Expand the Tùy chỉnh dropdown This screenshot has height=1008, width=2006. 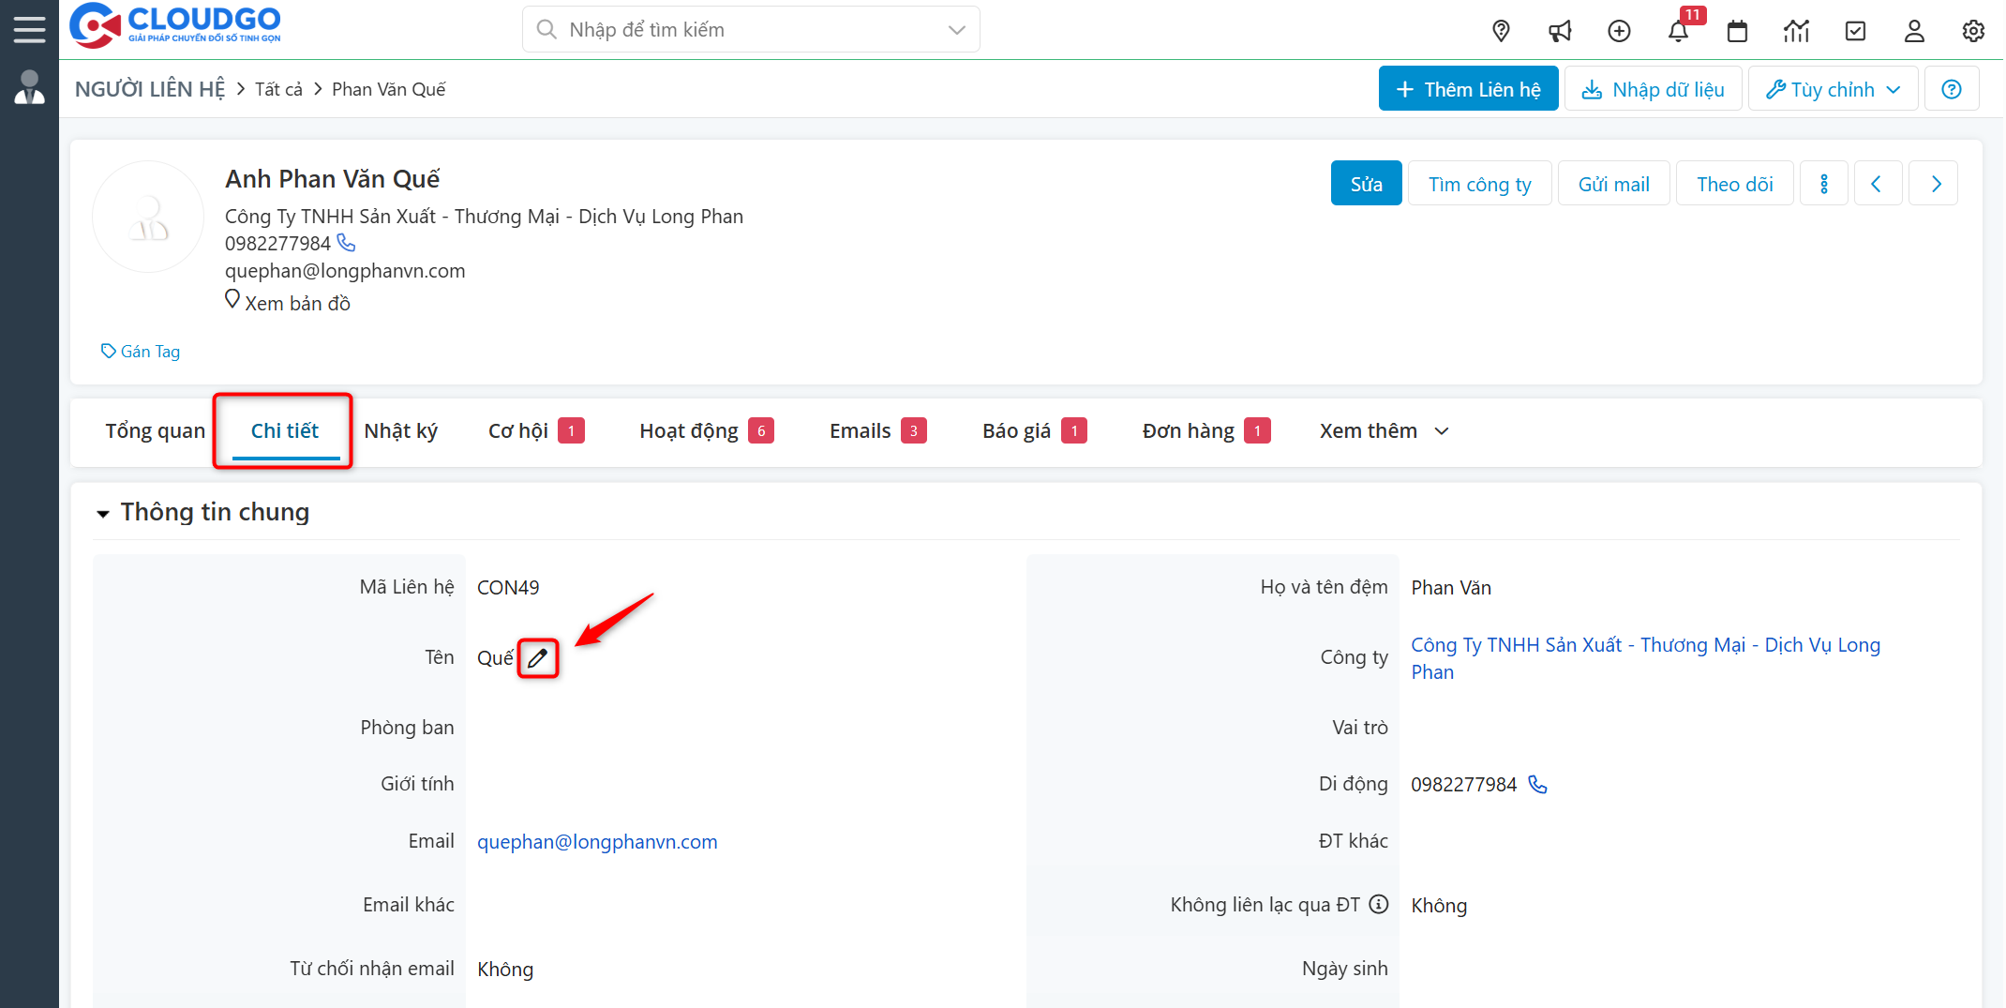click(x=1833, y=88)
